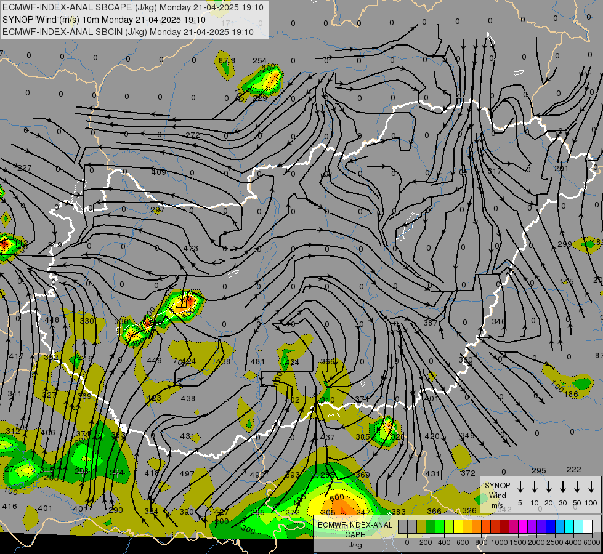The height and width of the screenshot is (554, 603).
Task: Select the deep blue CAPE legend swatch
Action: click(x=551, y=526)
